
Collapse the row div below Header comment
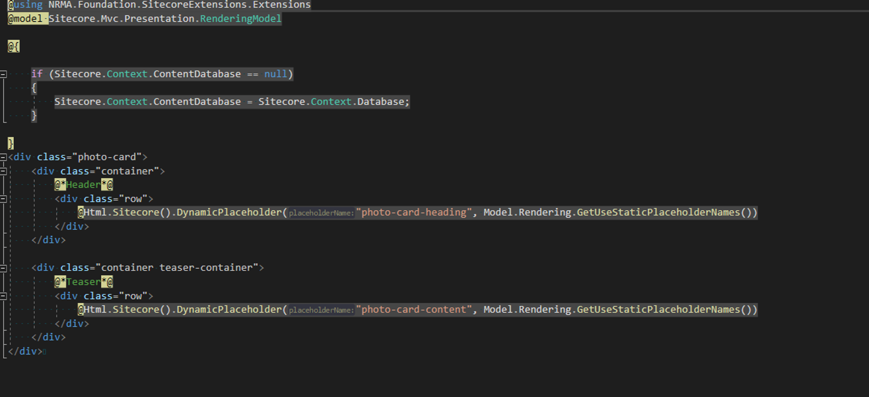click(3, 199)
